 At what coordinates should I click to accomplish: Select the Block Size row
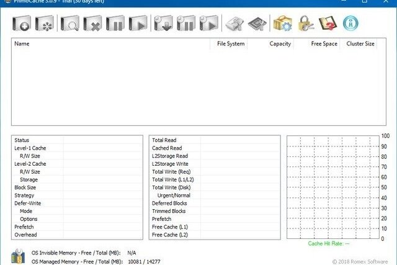tap(77, 187)
